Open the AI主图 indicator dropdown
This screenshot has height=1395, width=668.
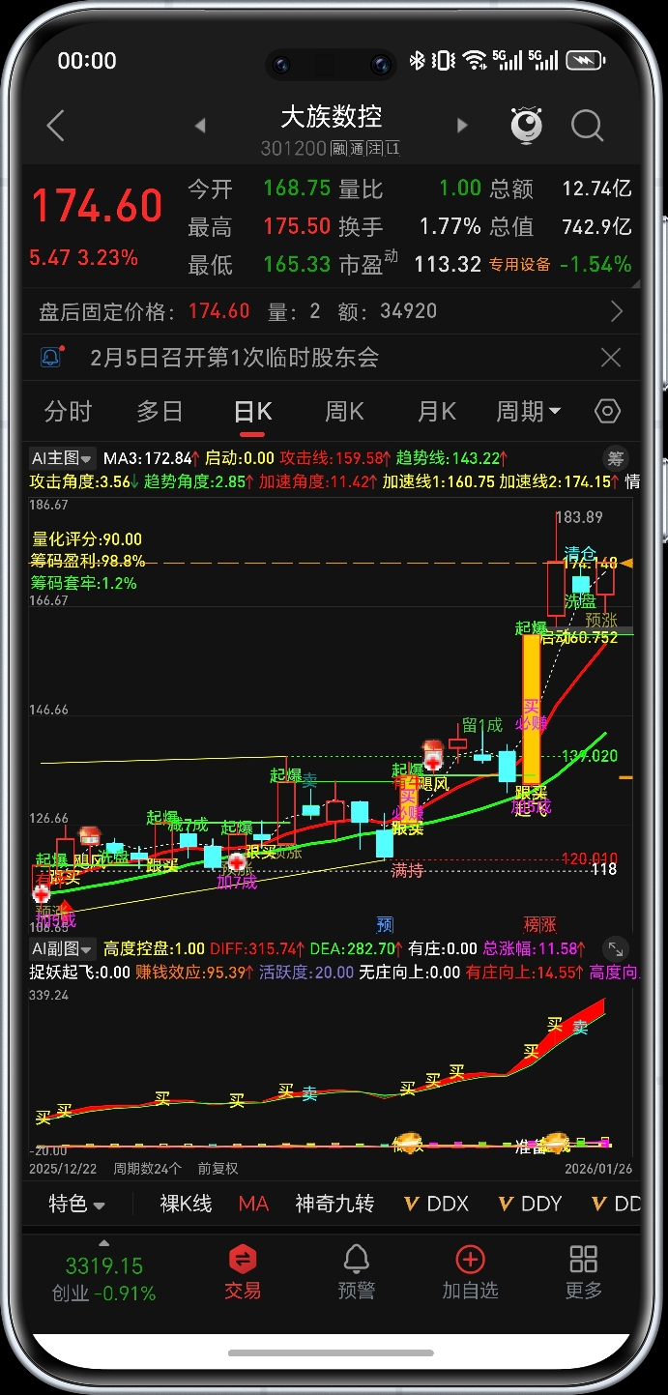[62, 458]
